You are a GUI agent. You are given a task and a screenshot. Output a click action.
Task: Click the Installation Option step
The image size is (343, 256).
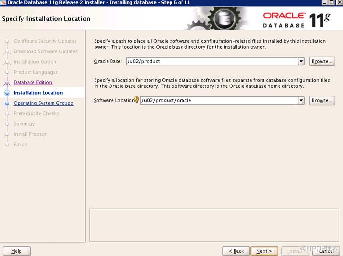tap(35, 62)
